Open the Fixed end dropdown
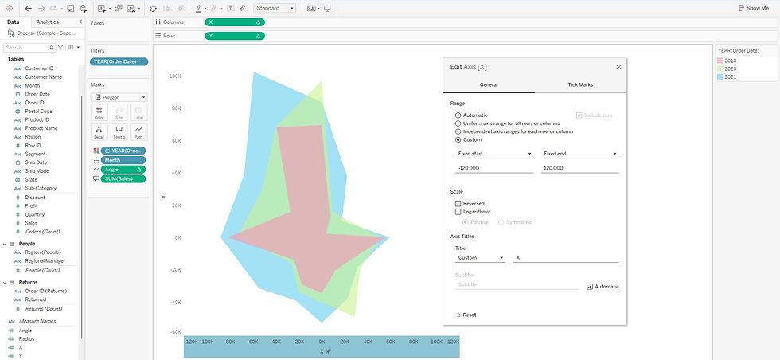780x360 pixels. [580, 154]
